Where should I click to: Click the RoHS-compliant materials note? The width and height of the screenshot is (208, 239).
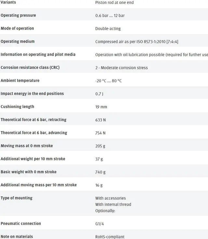[x=110, y=237]
